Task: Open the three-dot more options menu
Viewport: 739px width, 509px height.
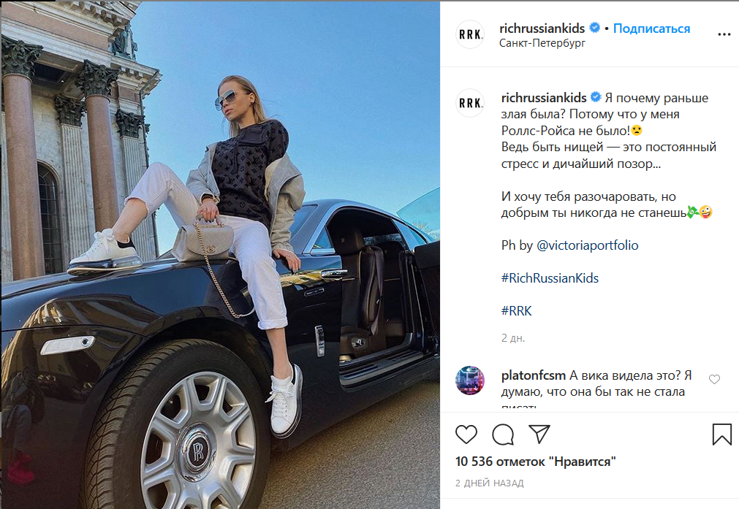Action: coord(724,34)
